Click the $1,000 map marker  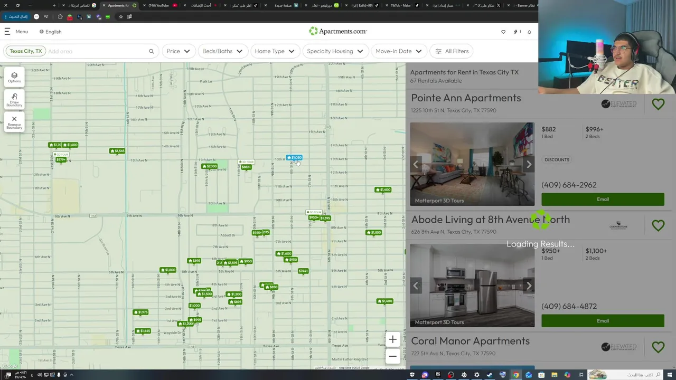(x=194, y=306)
